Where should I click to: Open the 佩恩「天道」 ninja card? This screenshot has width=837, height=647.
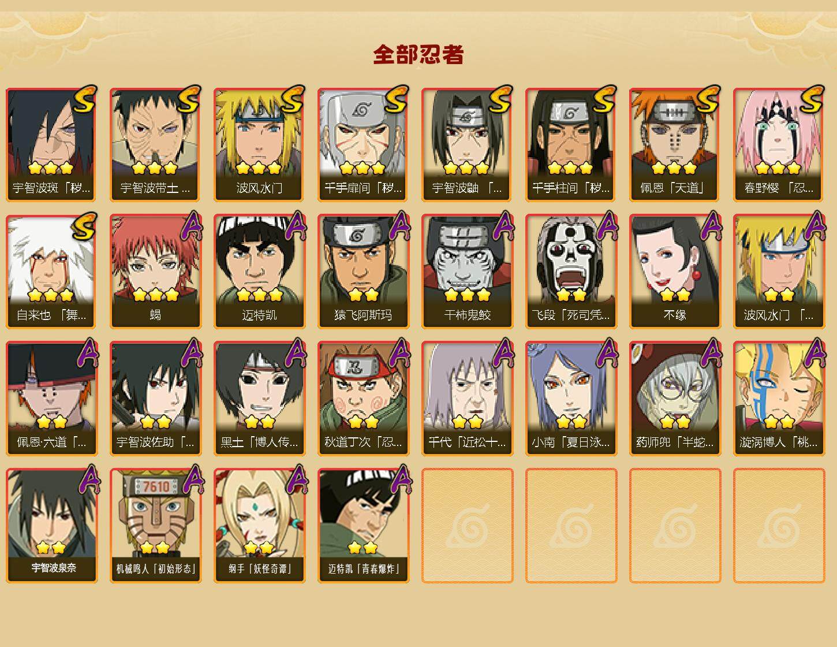(675, 144)
